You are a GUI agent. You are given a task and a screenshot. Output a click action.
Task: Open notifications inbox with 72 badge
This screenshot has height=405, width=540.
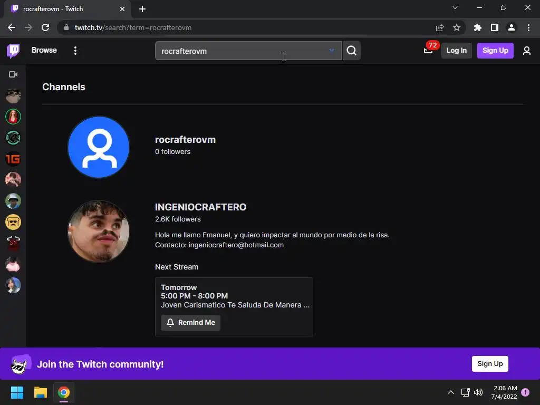click(428, 50)
